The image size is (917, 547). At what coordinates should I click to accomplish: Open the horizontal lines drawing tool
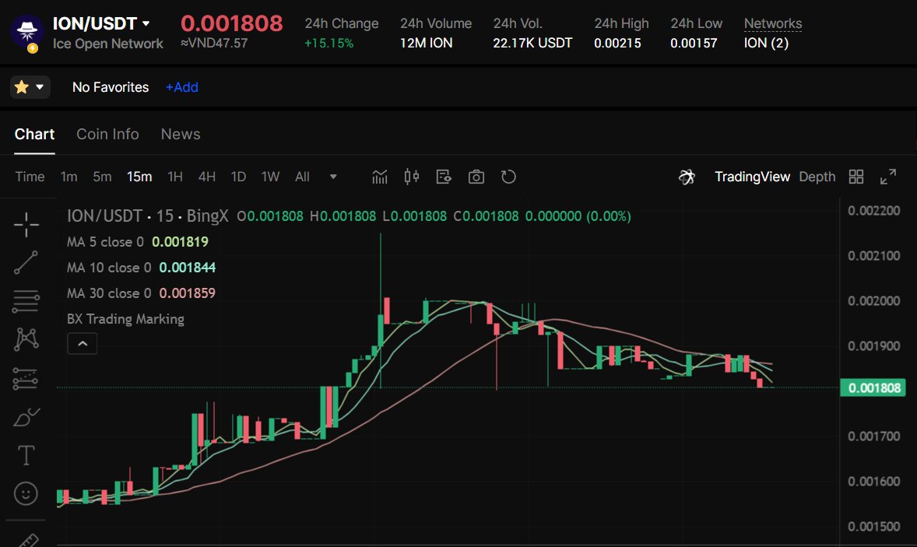coord(26,301)
